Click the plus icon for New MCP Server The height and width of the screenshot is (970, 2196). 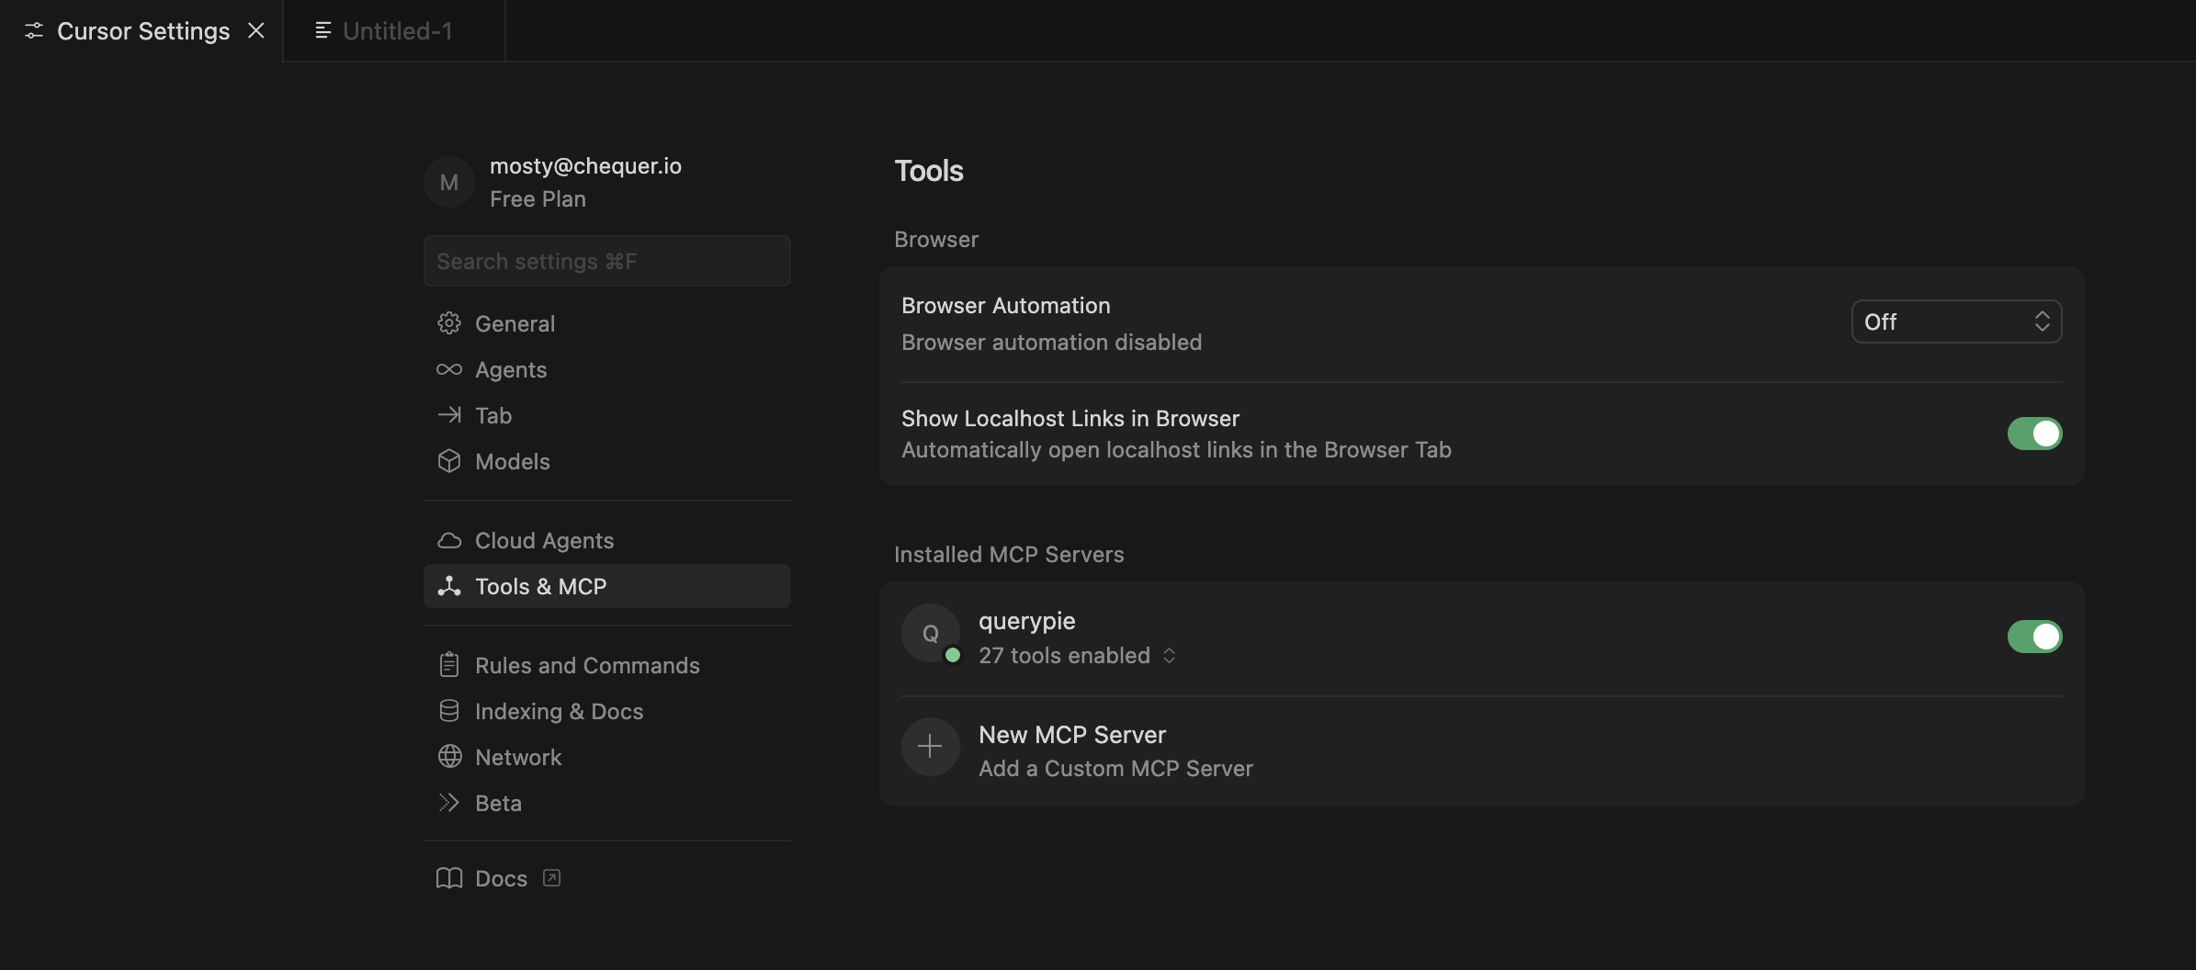click(x=930, y=747)
